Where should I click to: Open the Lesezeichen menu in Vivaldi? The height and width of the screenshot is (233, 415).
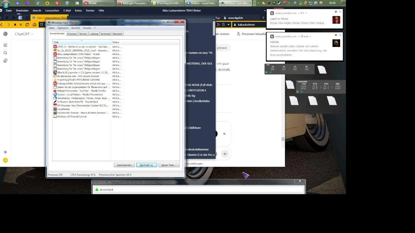coord(52,10)
